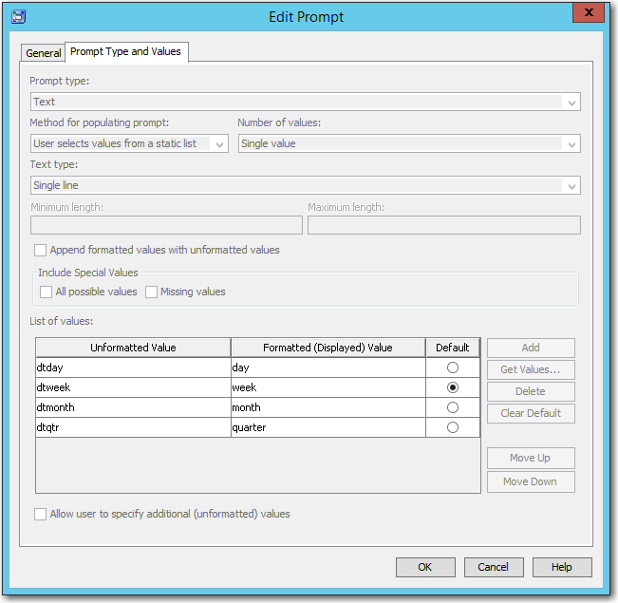Click the dtweek unformatted value cell
This screenshot has width=618, height=603.
pos(133,387)
